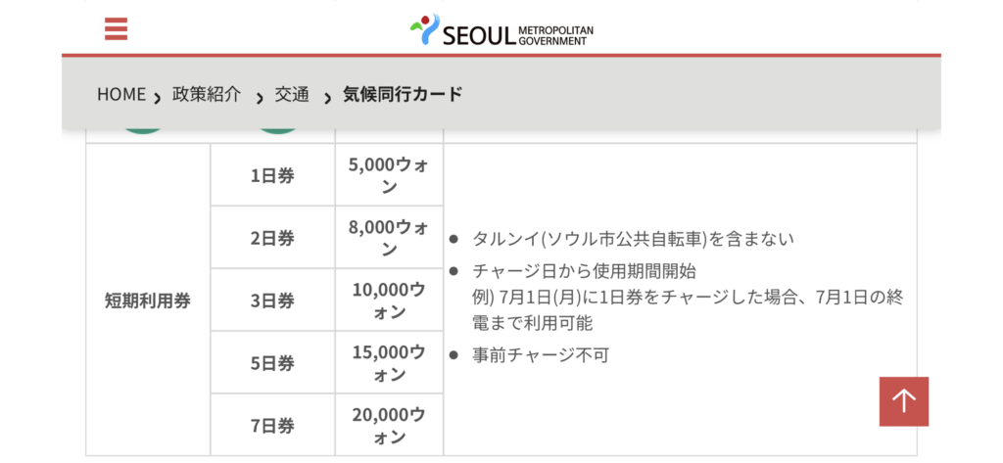Click the Seoul Metropolitan Government logo
This screenshot has height=463, width=1003.
pyautogui.click(x=501, y=29)
